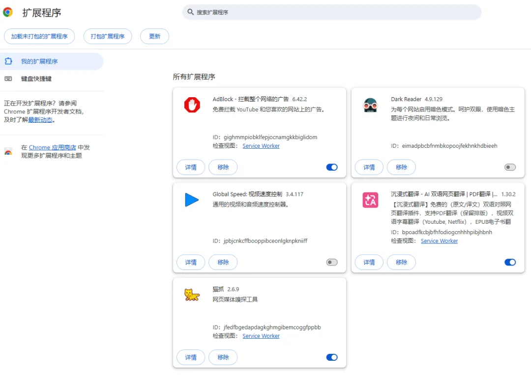Click 移除 for Global Speed
Image resolution: width=531 pixels, height=375 pixels.
(x=223, y=262)
